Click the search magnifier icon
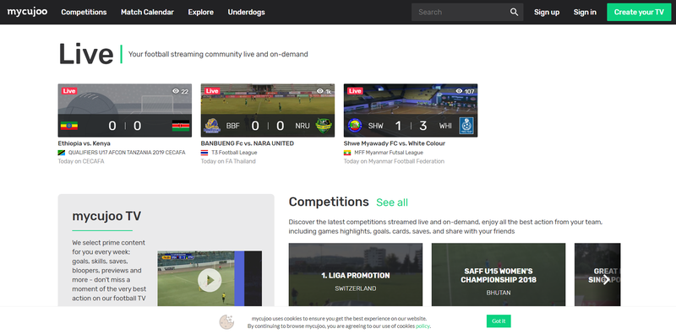 click(514, 12)
